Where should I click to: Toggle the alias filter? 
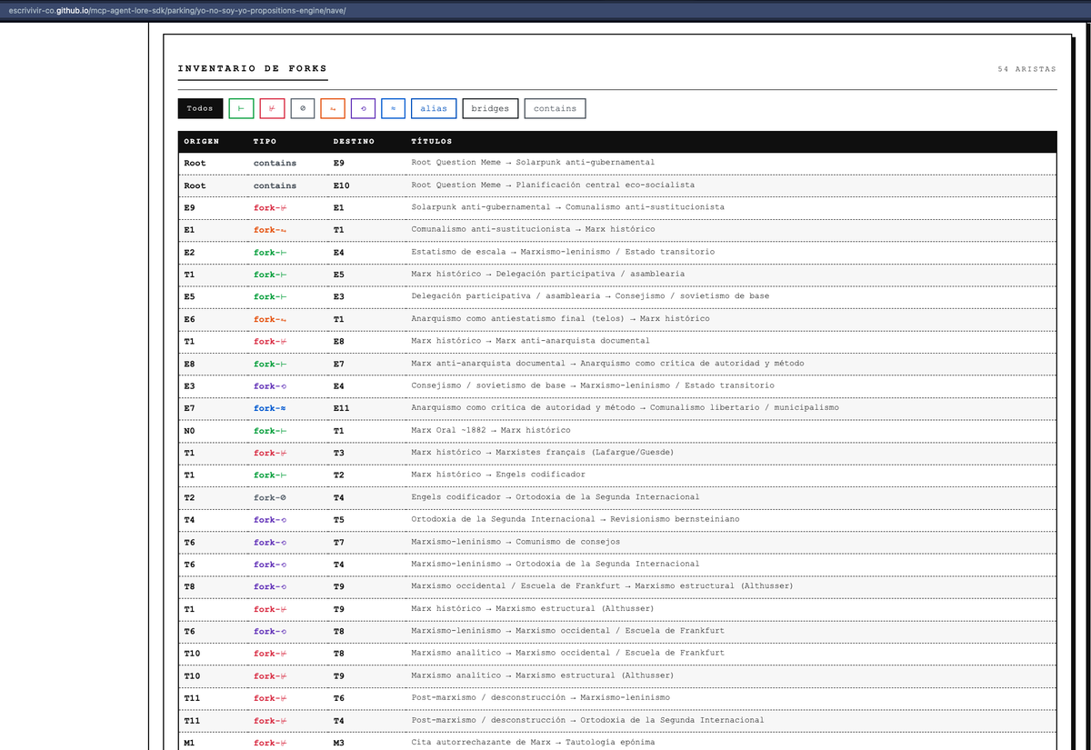click(434, 108)
